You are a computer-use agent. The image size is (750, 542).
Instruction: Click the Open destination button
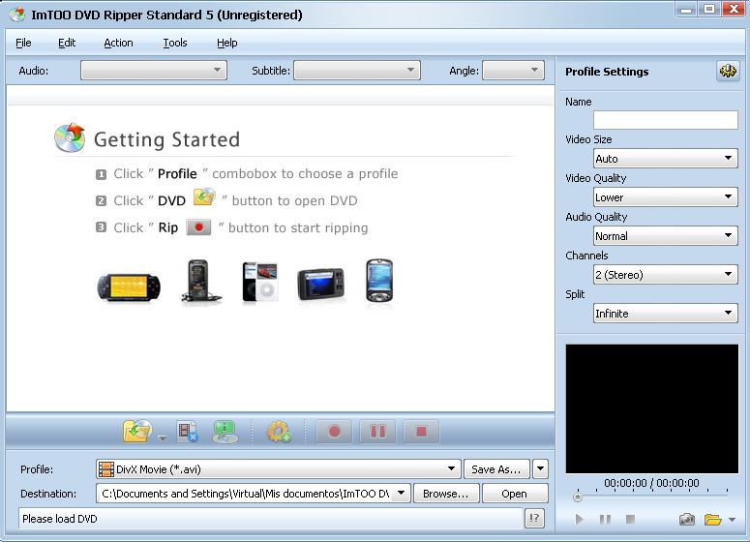515,494
